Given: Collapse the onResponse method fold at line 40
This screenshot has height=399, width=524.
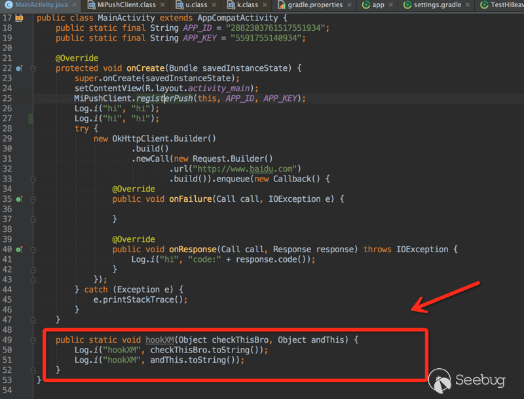Looking at the screenshot, I should point(33,250).
